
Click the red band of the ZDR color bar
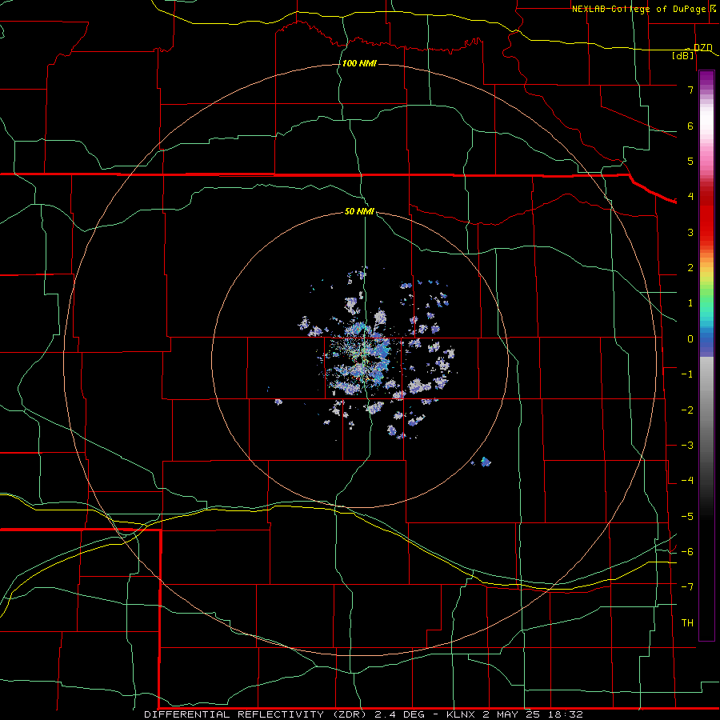706,216
